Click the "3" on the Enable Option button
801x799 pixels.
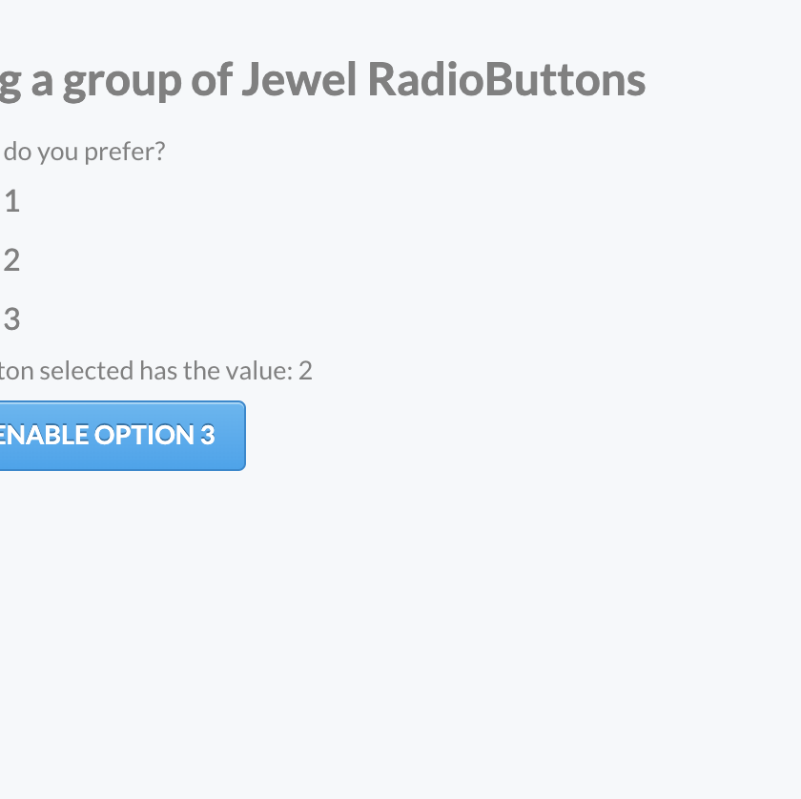point(207,435)
